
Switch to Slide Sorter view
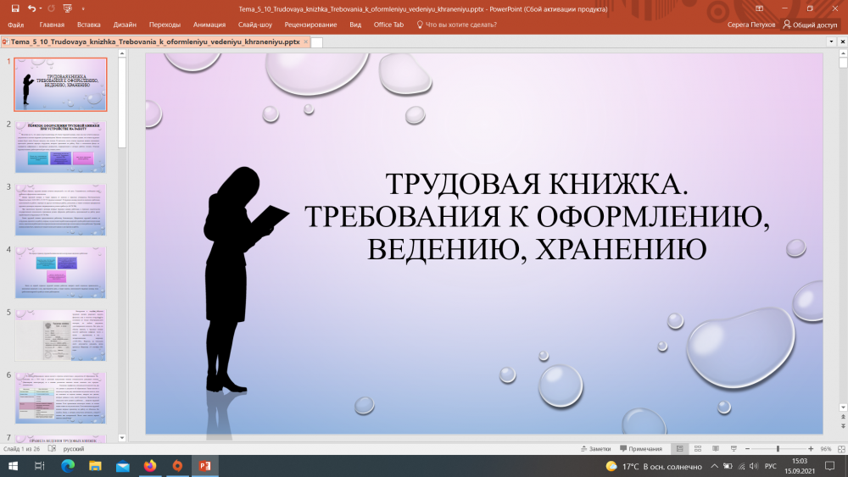(x=696, y=448)
